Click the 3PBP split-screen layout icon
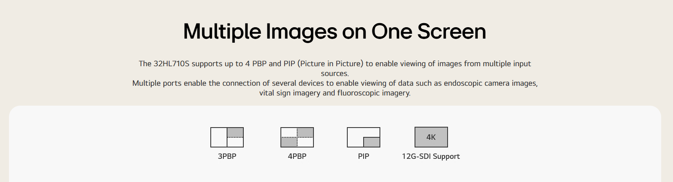The width and height of the screenshot is (673, 182). coord(227,137)
